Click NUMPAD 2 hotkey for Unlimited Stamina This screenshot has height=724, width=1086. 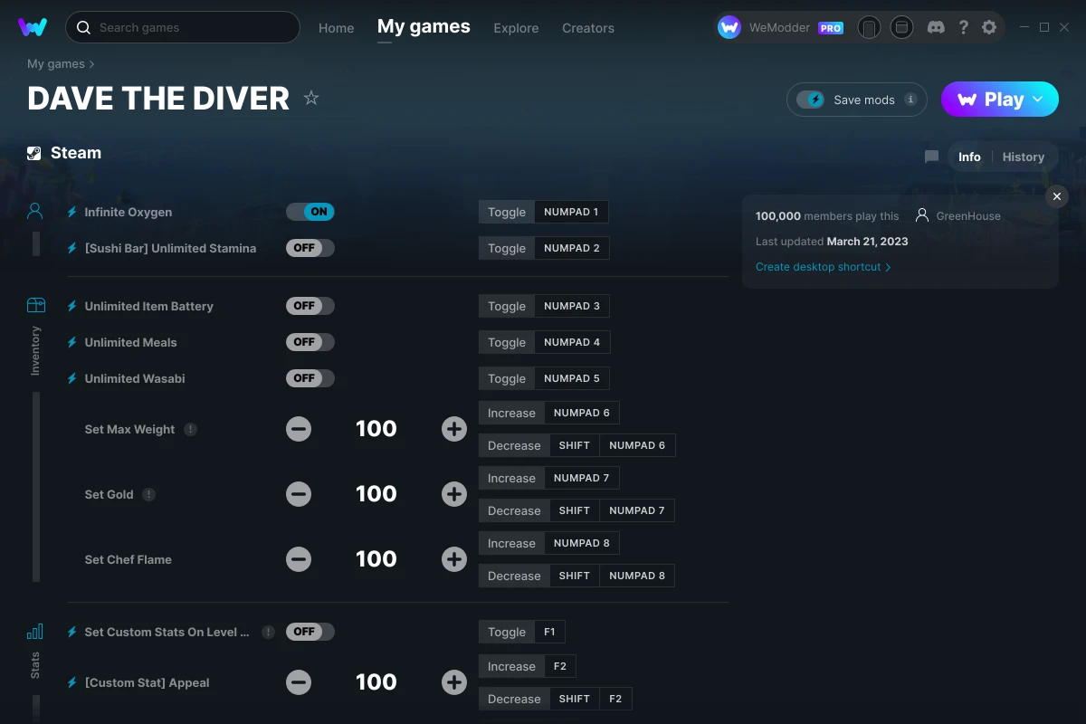(571, 248)
